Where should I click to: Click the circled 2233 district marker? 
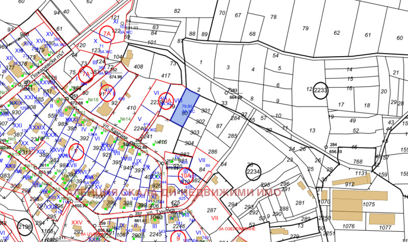click(321, 90)
